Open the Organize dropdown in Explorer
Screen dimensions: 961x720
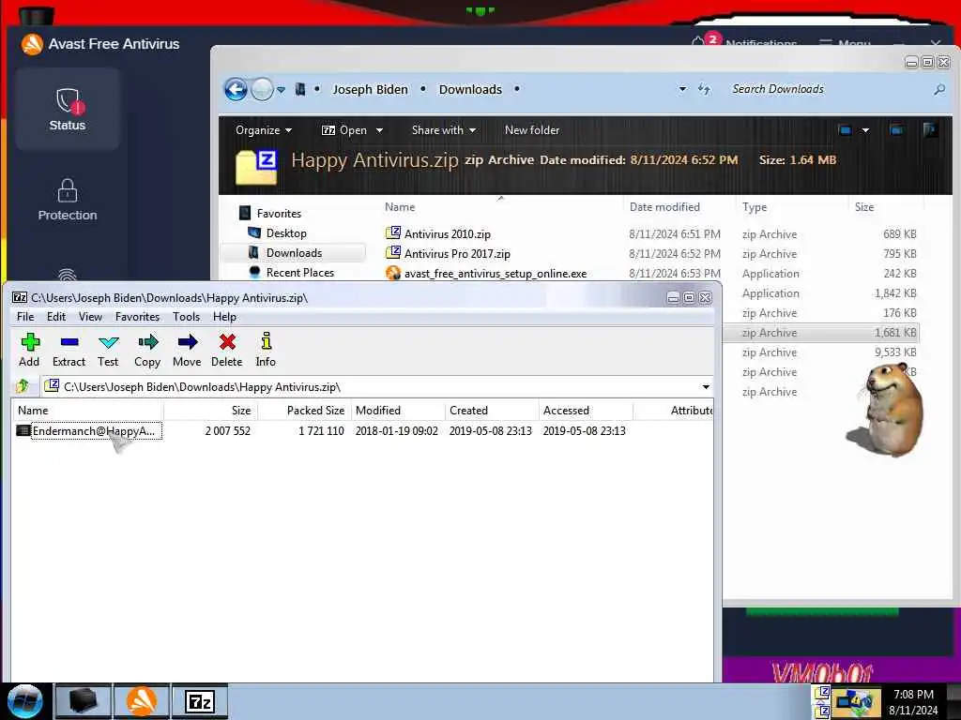pyautogui.click(x=264, y=129)
